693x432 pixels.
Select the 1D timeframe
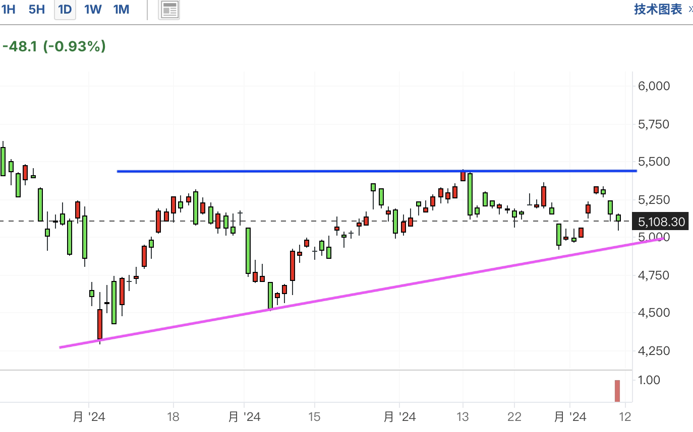click(x=65, y=9)
